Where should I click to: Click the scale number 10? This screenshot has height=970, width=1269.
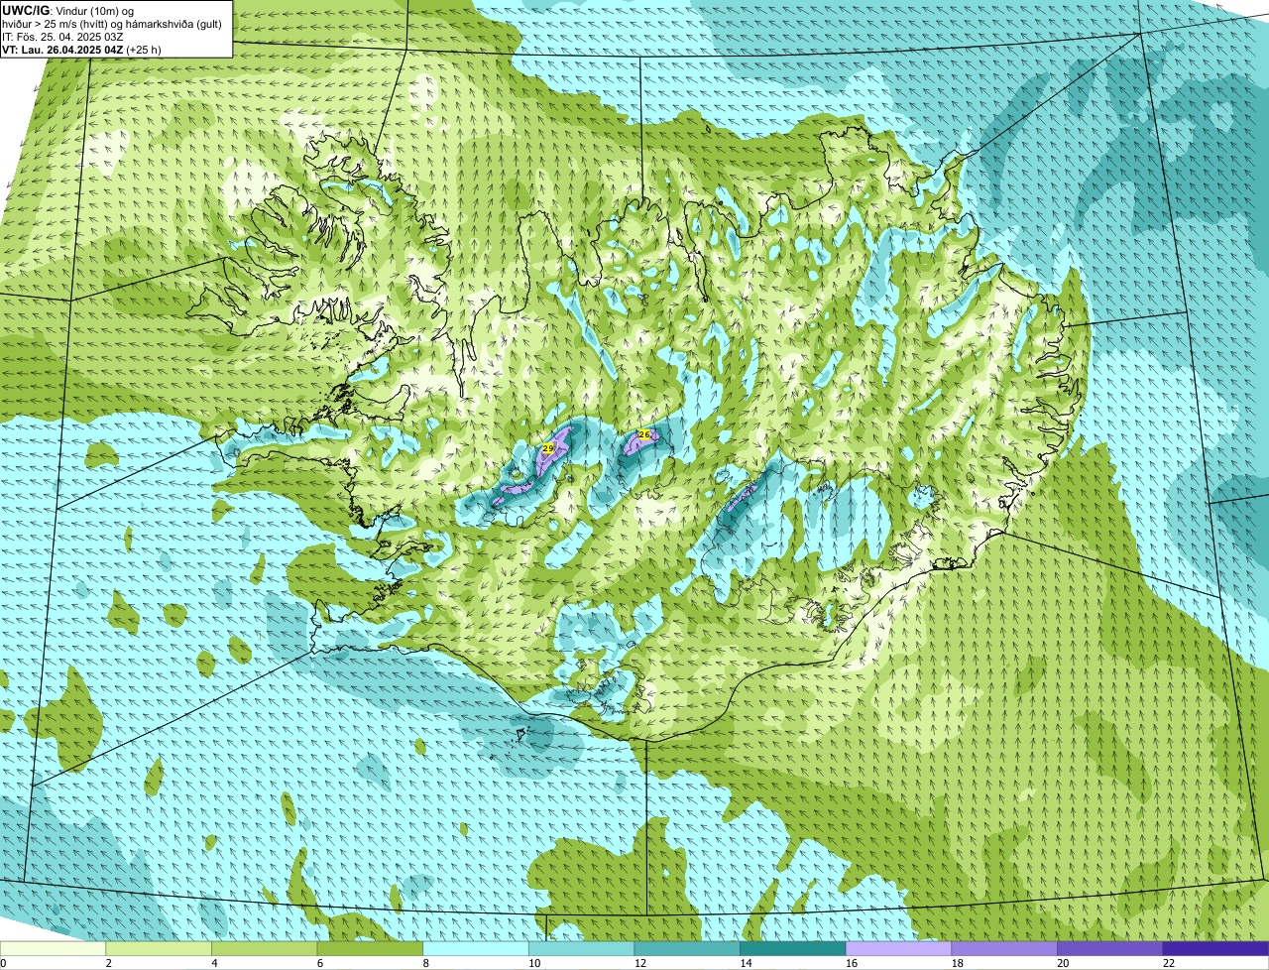534,963
